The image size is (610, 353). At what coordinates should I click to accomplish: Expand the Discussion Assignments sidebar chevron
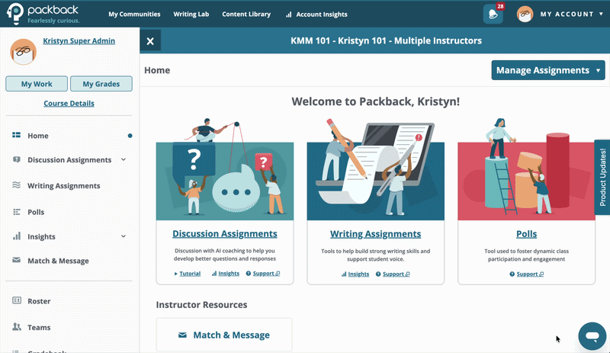[x=124, y=159]
